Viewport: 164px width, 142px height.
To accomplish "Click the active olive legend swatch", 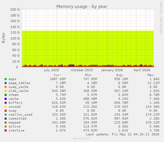I will pos(6,127).
